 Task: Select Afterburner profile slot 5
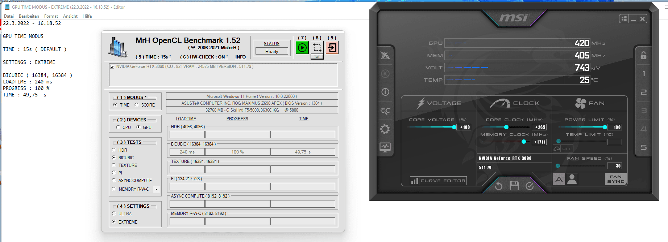pyautogui.click(x=643, y=147)
